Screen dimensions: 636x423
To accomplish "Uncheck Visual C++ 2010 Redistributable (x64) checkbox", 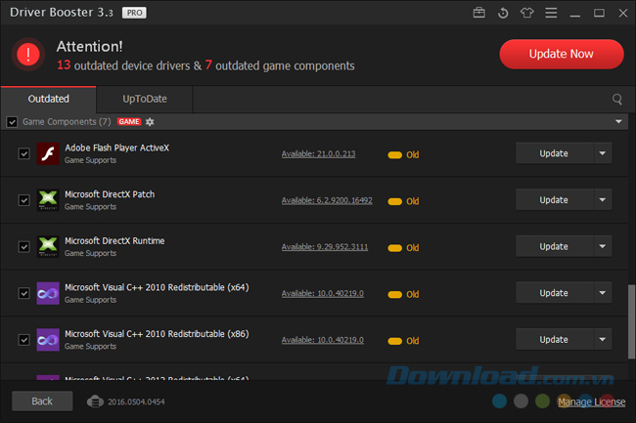I will pyautogui.click(x=23, y=293).
